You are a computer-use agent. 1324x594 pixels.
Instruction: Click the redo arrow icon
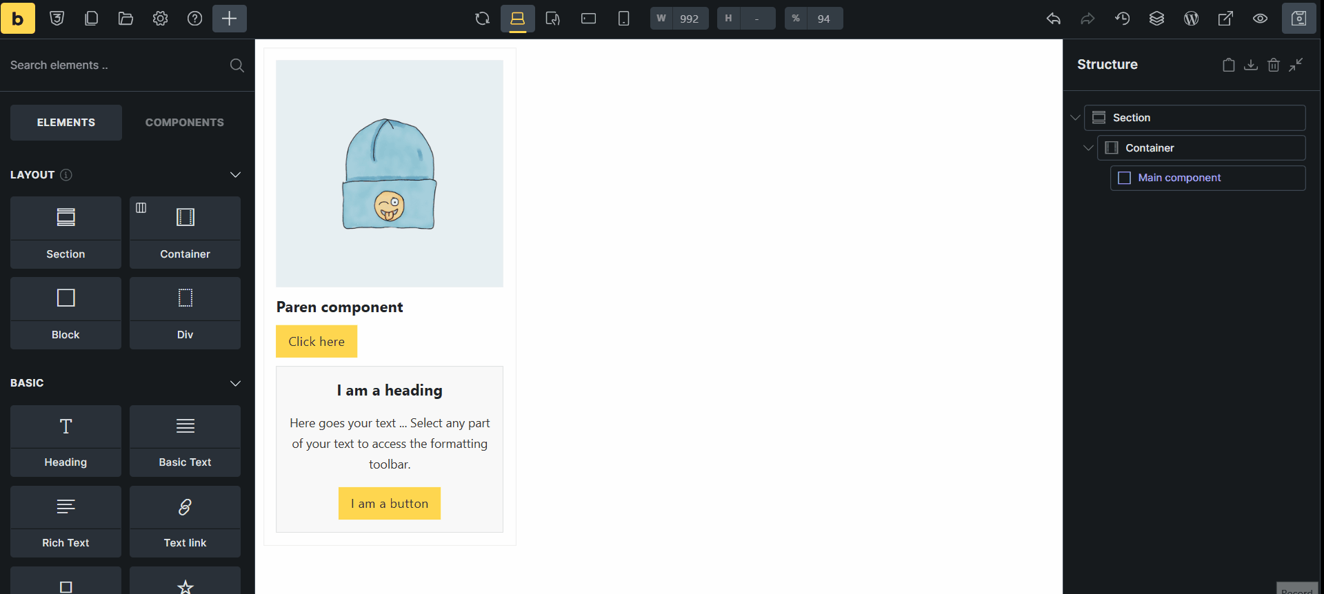tap(1087, 19)
